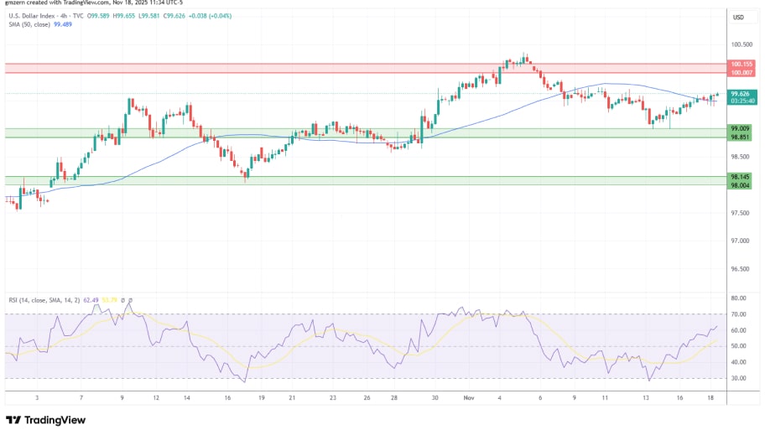This screenshot has width=765, height=430.
Task: Click the current price label 99.626
Action: click(740, 94)
